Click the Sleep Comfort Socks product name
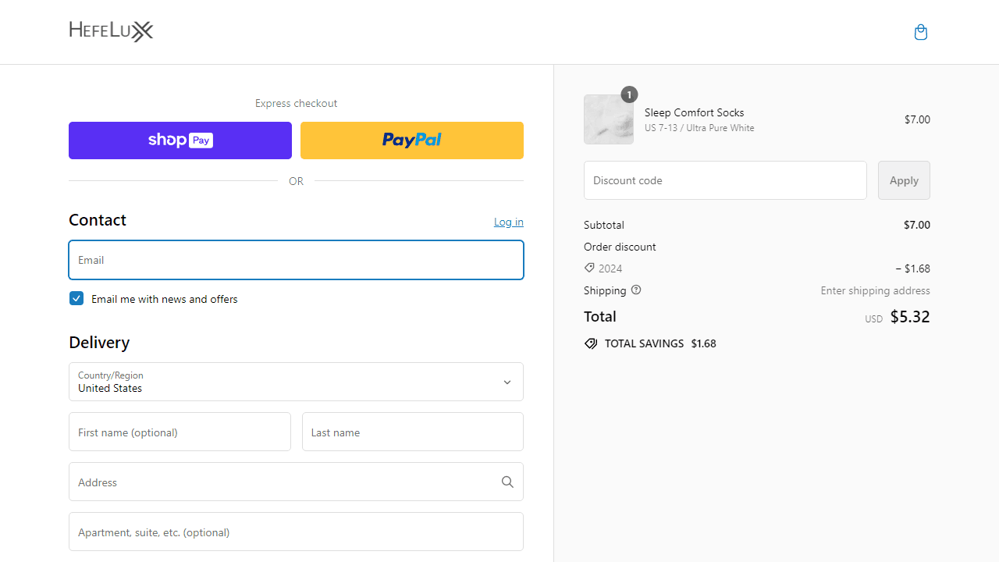Viewport: 999px width, 562px height. pyautogui.click(x=695, y=112)
